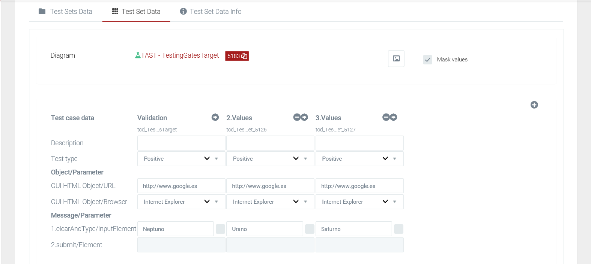Click the minus icon on 2.Values column

tap(297, 118)
